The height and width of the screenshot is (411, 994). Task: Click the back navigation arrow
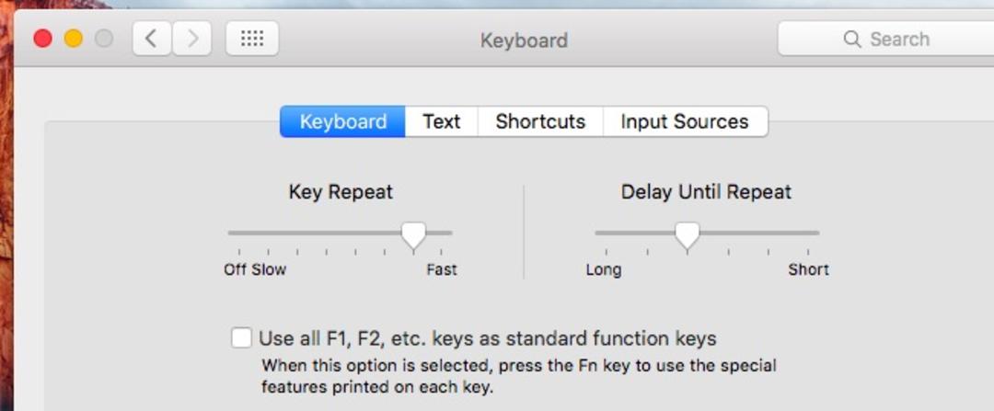(x=152, y=39)
